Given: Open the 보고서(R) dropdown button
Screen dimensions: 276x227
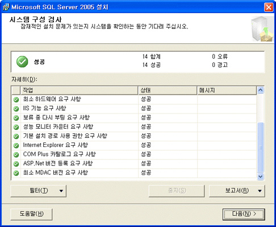Looking at the screenshot, I should point(237,191).
